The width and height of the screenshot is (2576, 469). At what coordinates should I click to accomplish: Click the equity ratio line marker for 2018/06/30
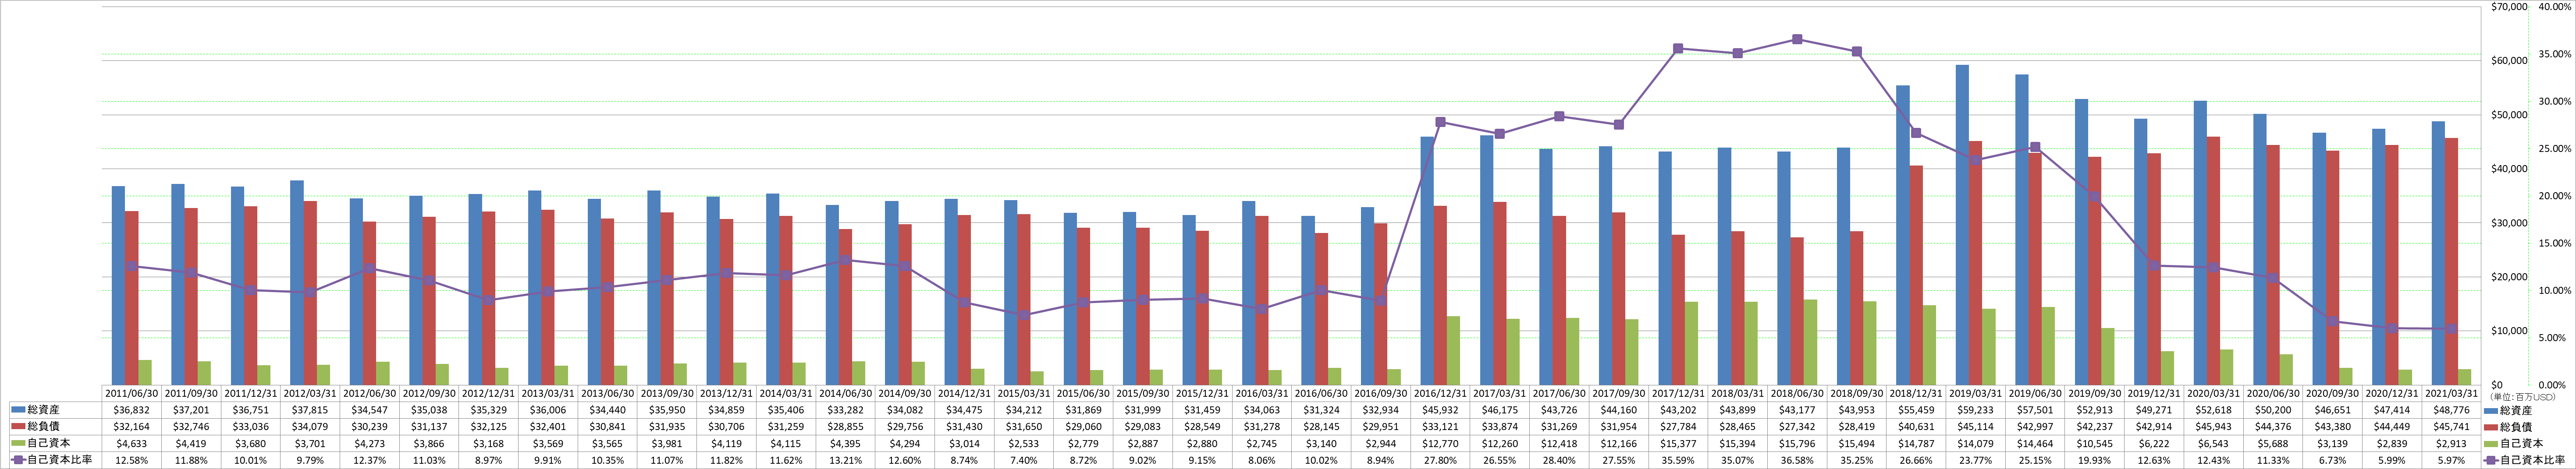(1797, 39)
